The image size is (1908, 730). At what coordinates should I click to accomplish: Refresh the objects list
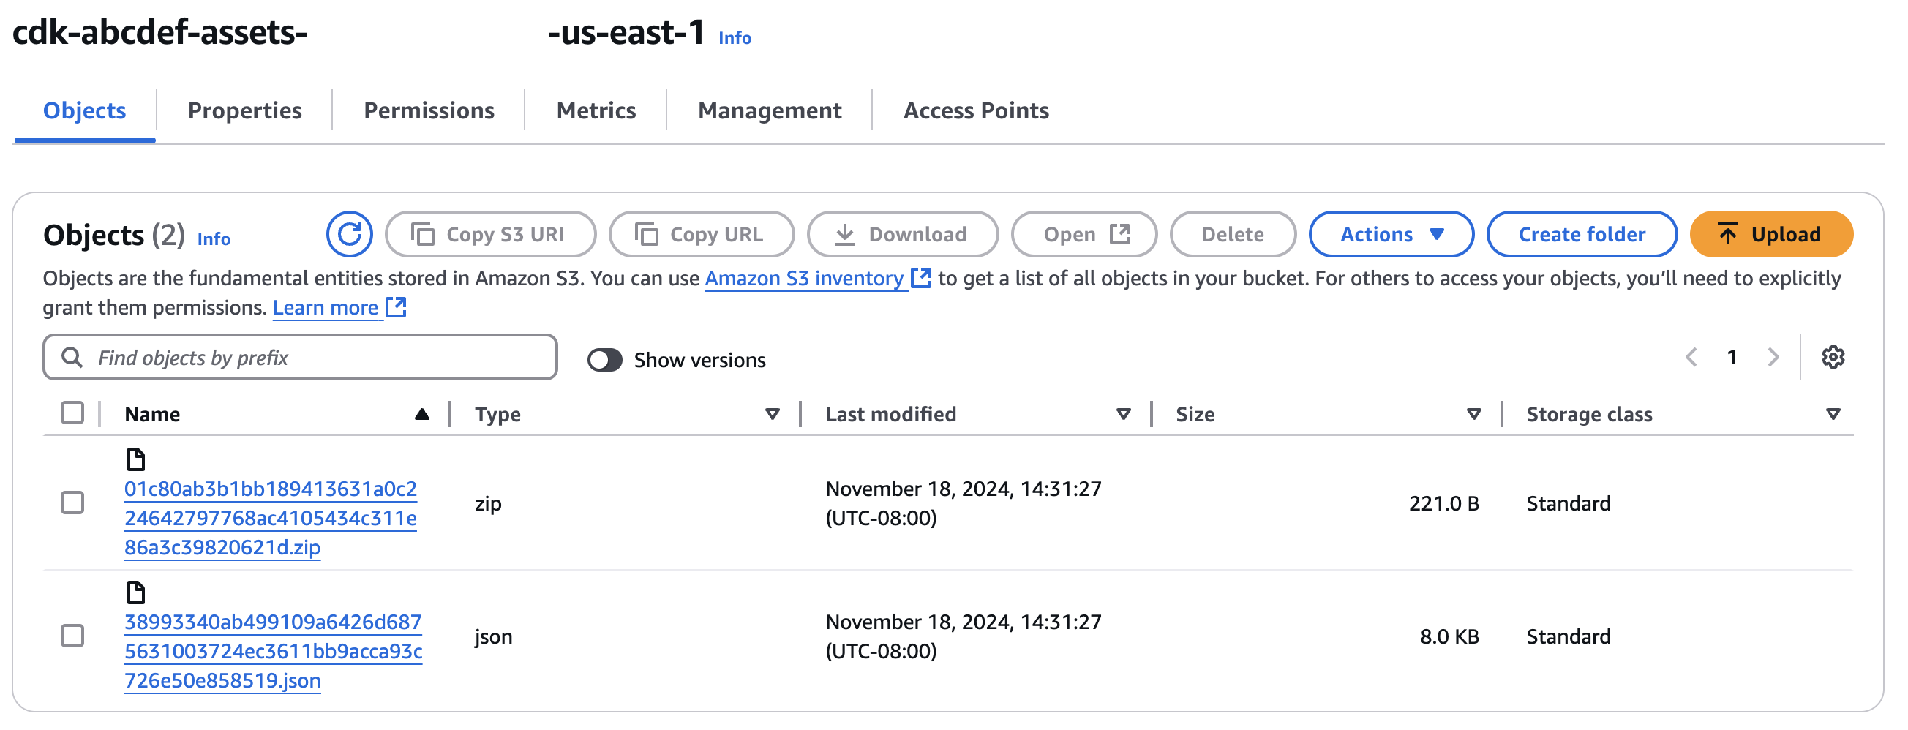click(x=349, y=235)
